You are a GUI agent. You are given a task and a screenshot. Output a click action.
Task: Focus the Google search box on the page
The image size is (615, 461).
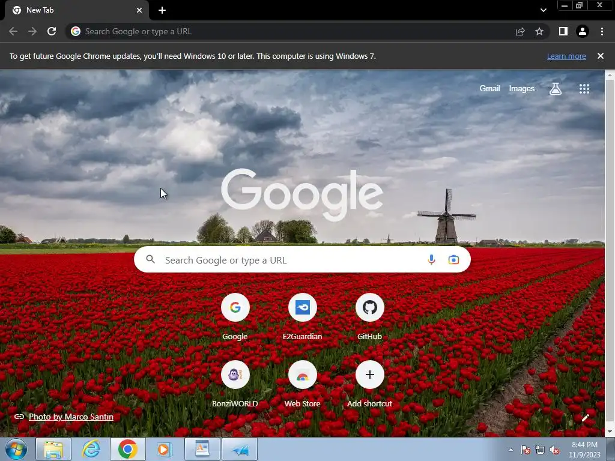coord(302,259)
